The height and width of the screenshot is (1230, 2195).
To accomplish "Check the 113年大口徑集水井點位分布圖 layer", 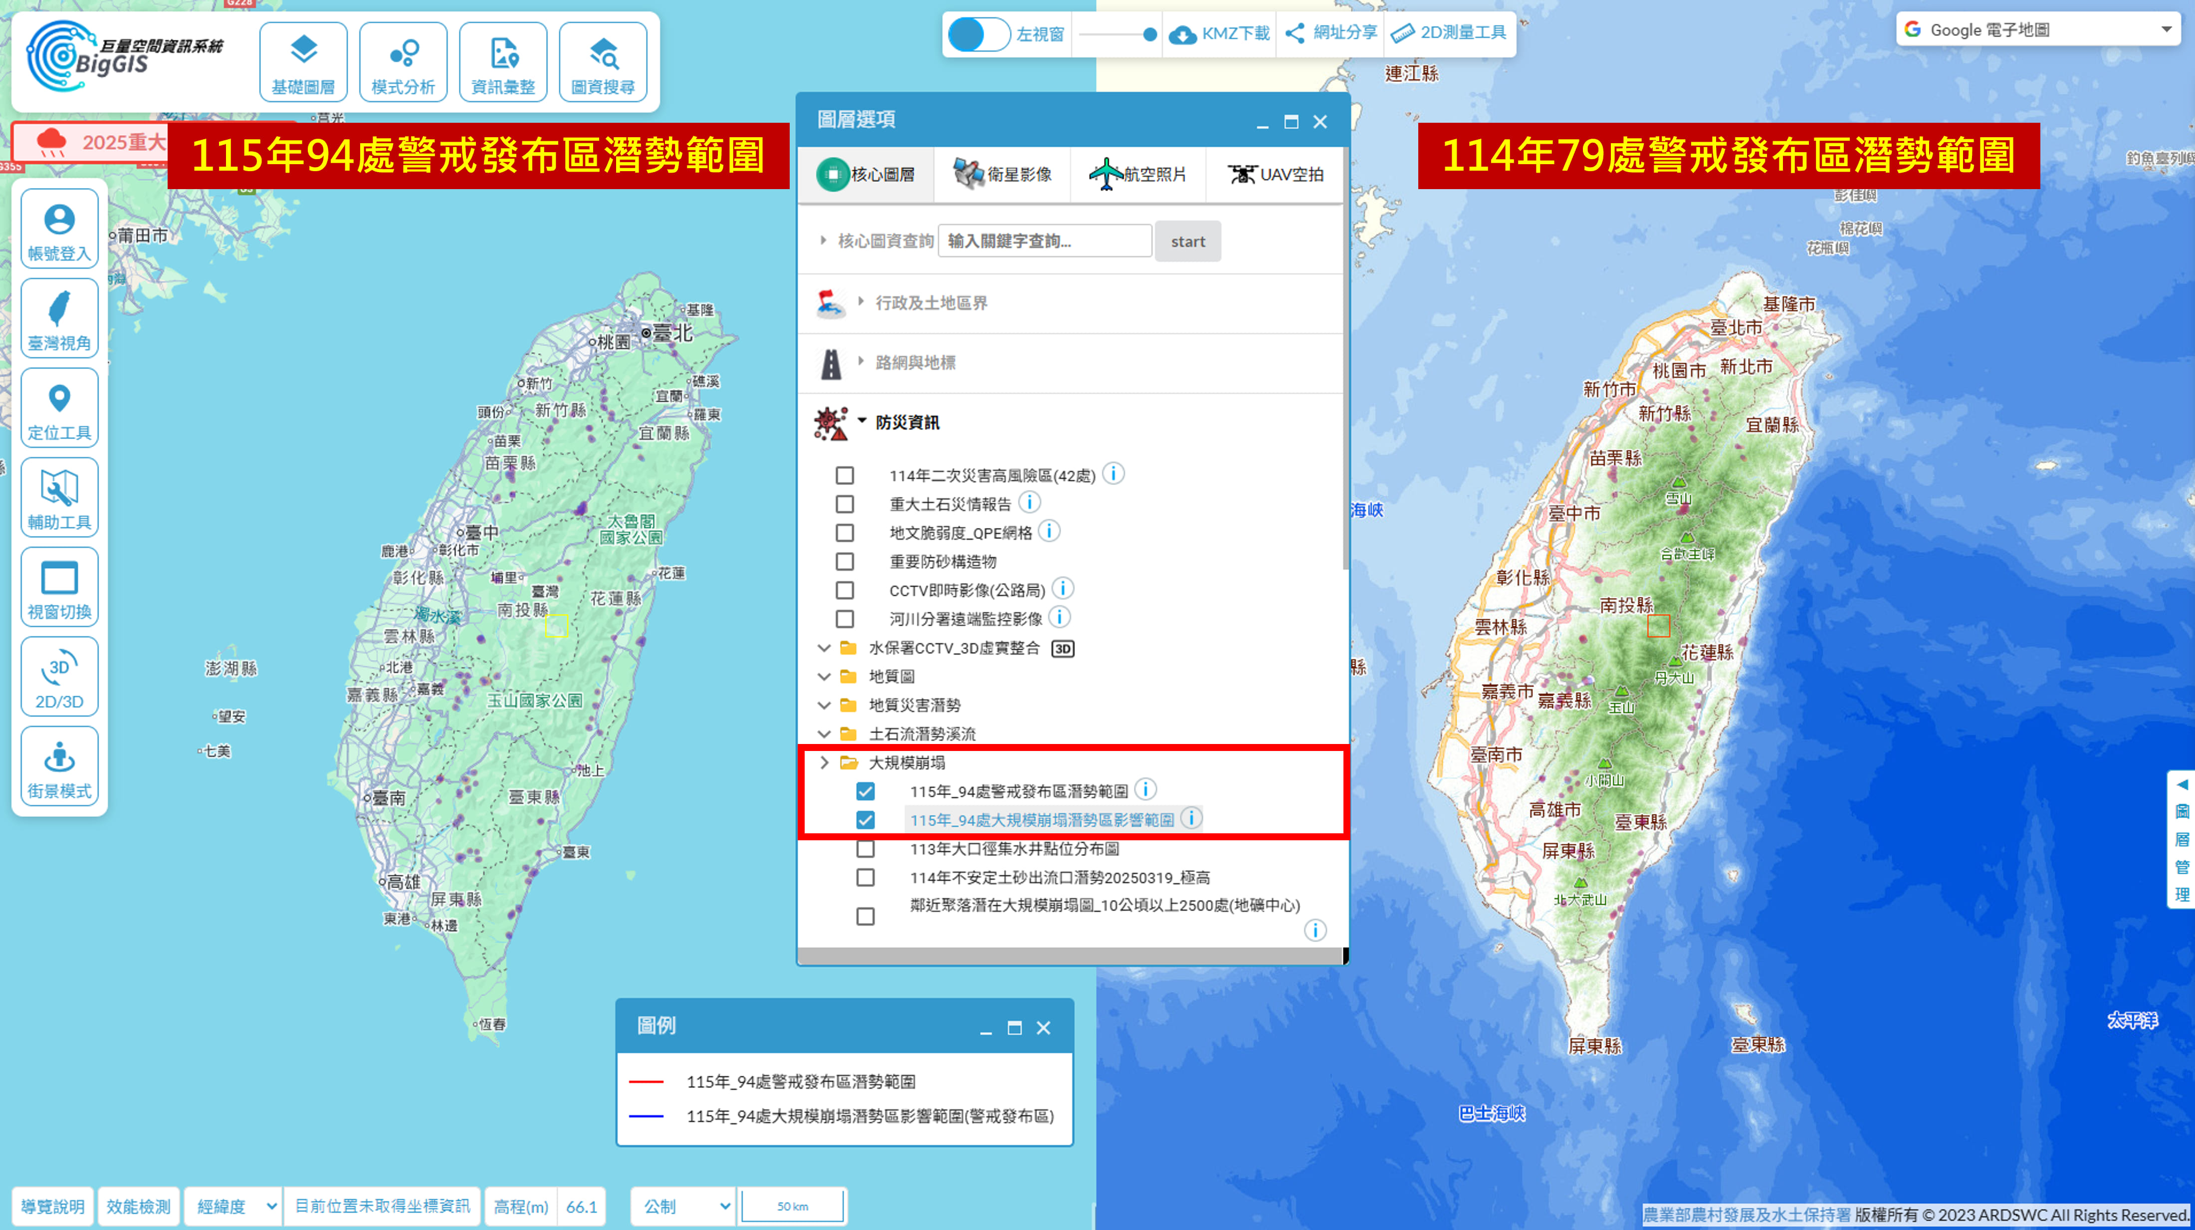I will click(x=866, y=849).
